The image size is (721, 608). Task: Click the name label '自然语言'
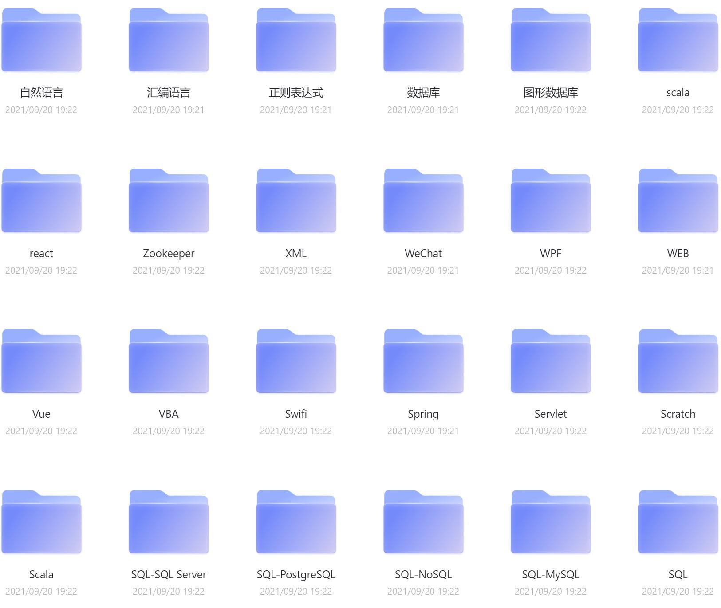(x=41, y=93)
